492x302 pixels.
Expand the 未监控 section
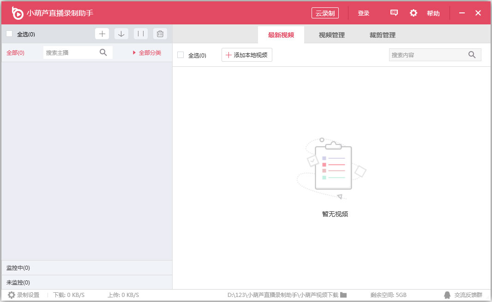18,282
